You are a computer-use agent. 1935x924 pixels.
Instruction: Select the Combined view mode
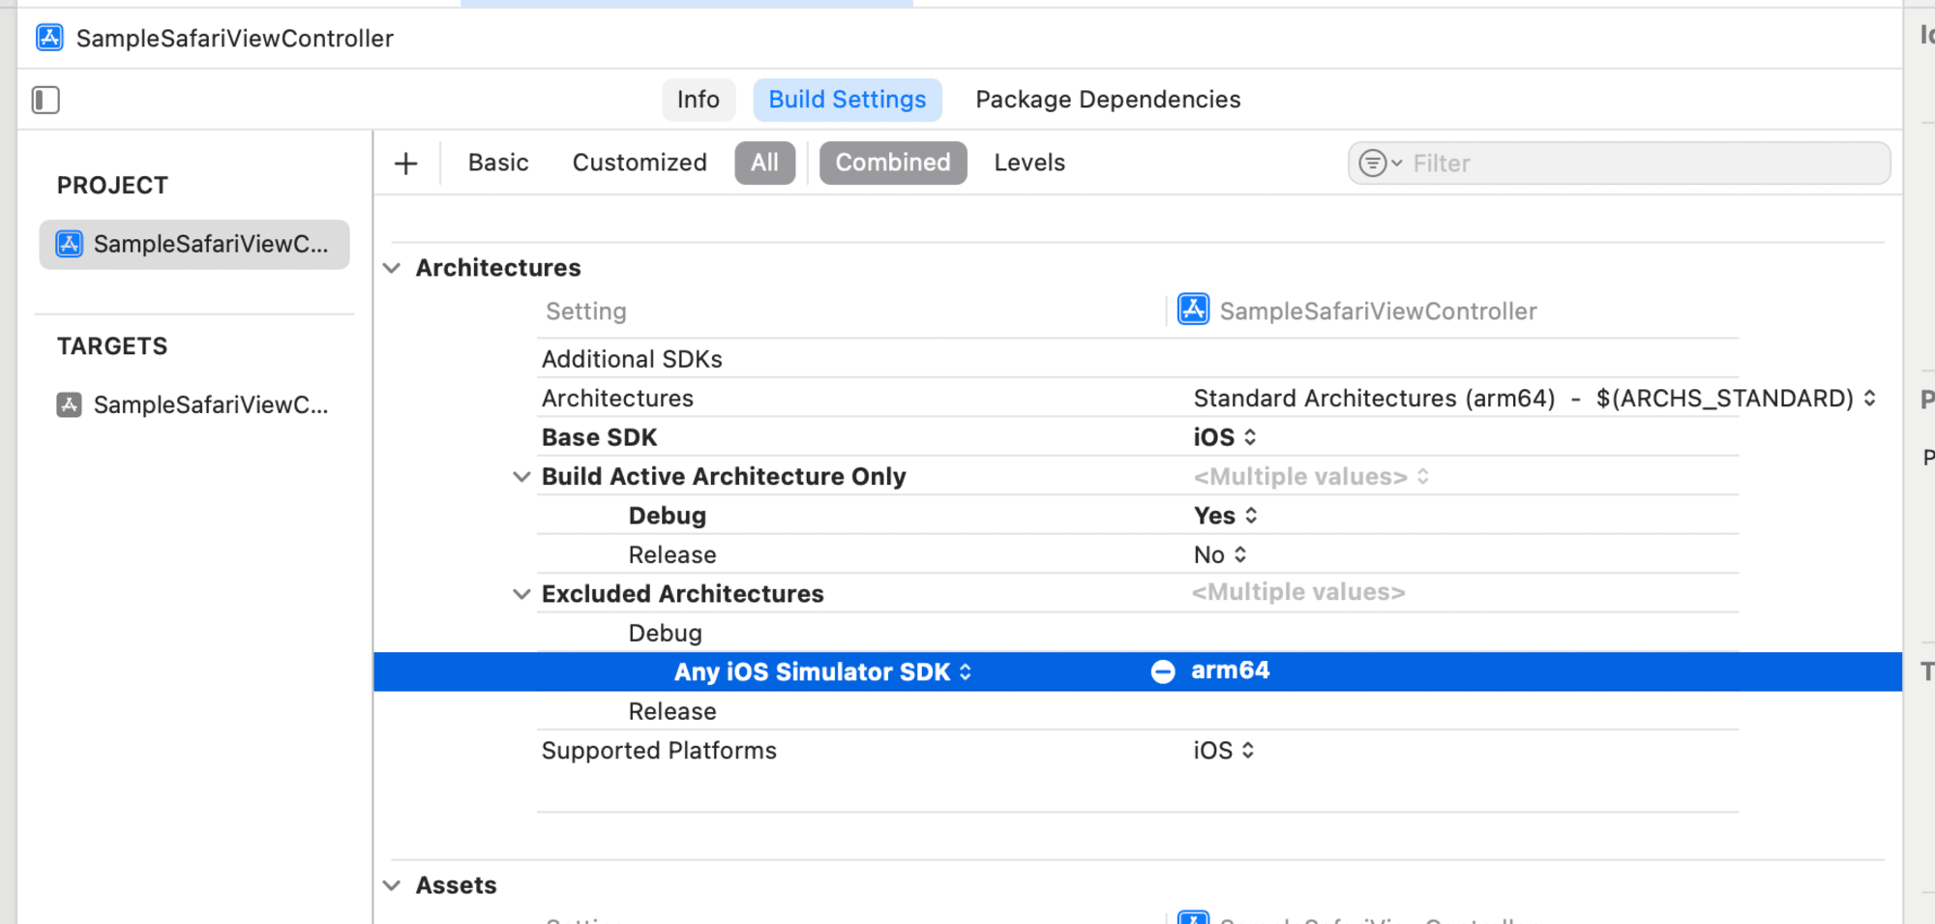(x=893, y=163)
